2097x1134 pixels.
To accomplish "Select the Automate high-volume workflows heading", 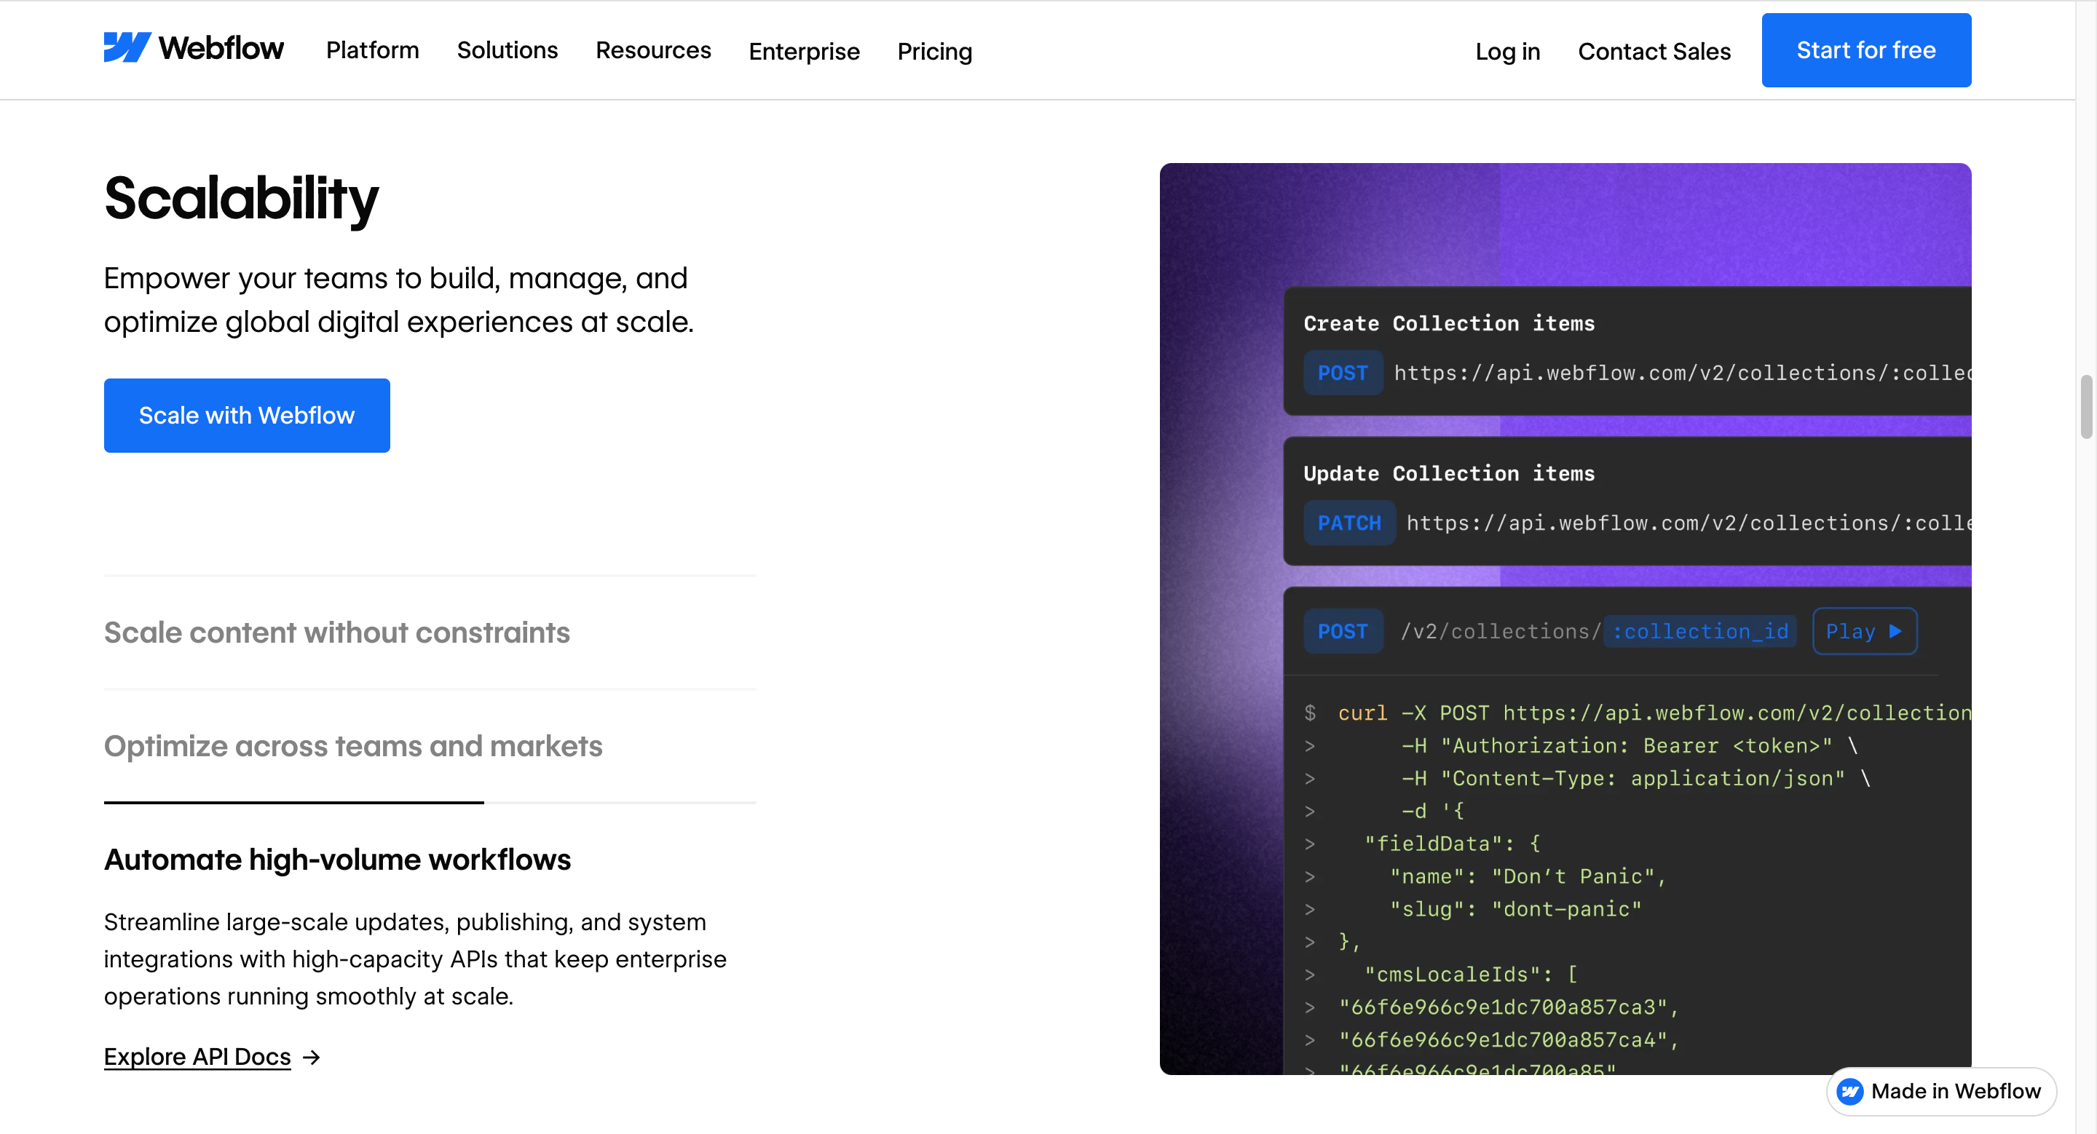I will [337, 859].
